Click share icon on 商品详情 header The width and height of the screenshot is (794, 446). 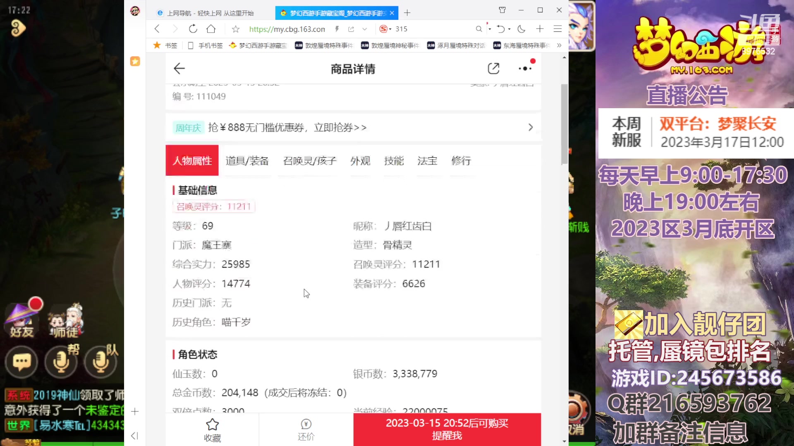493,69
